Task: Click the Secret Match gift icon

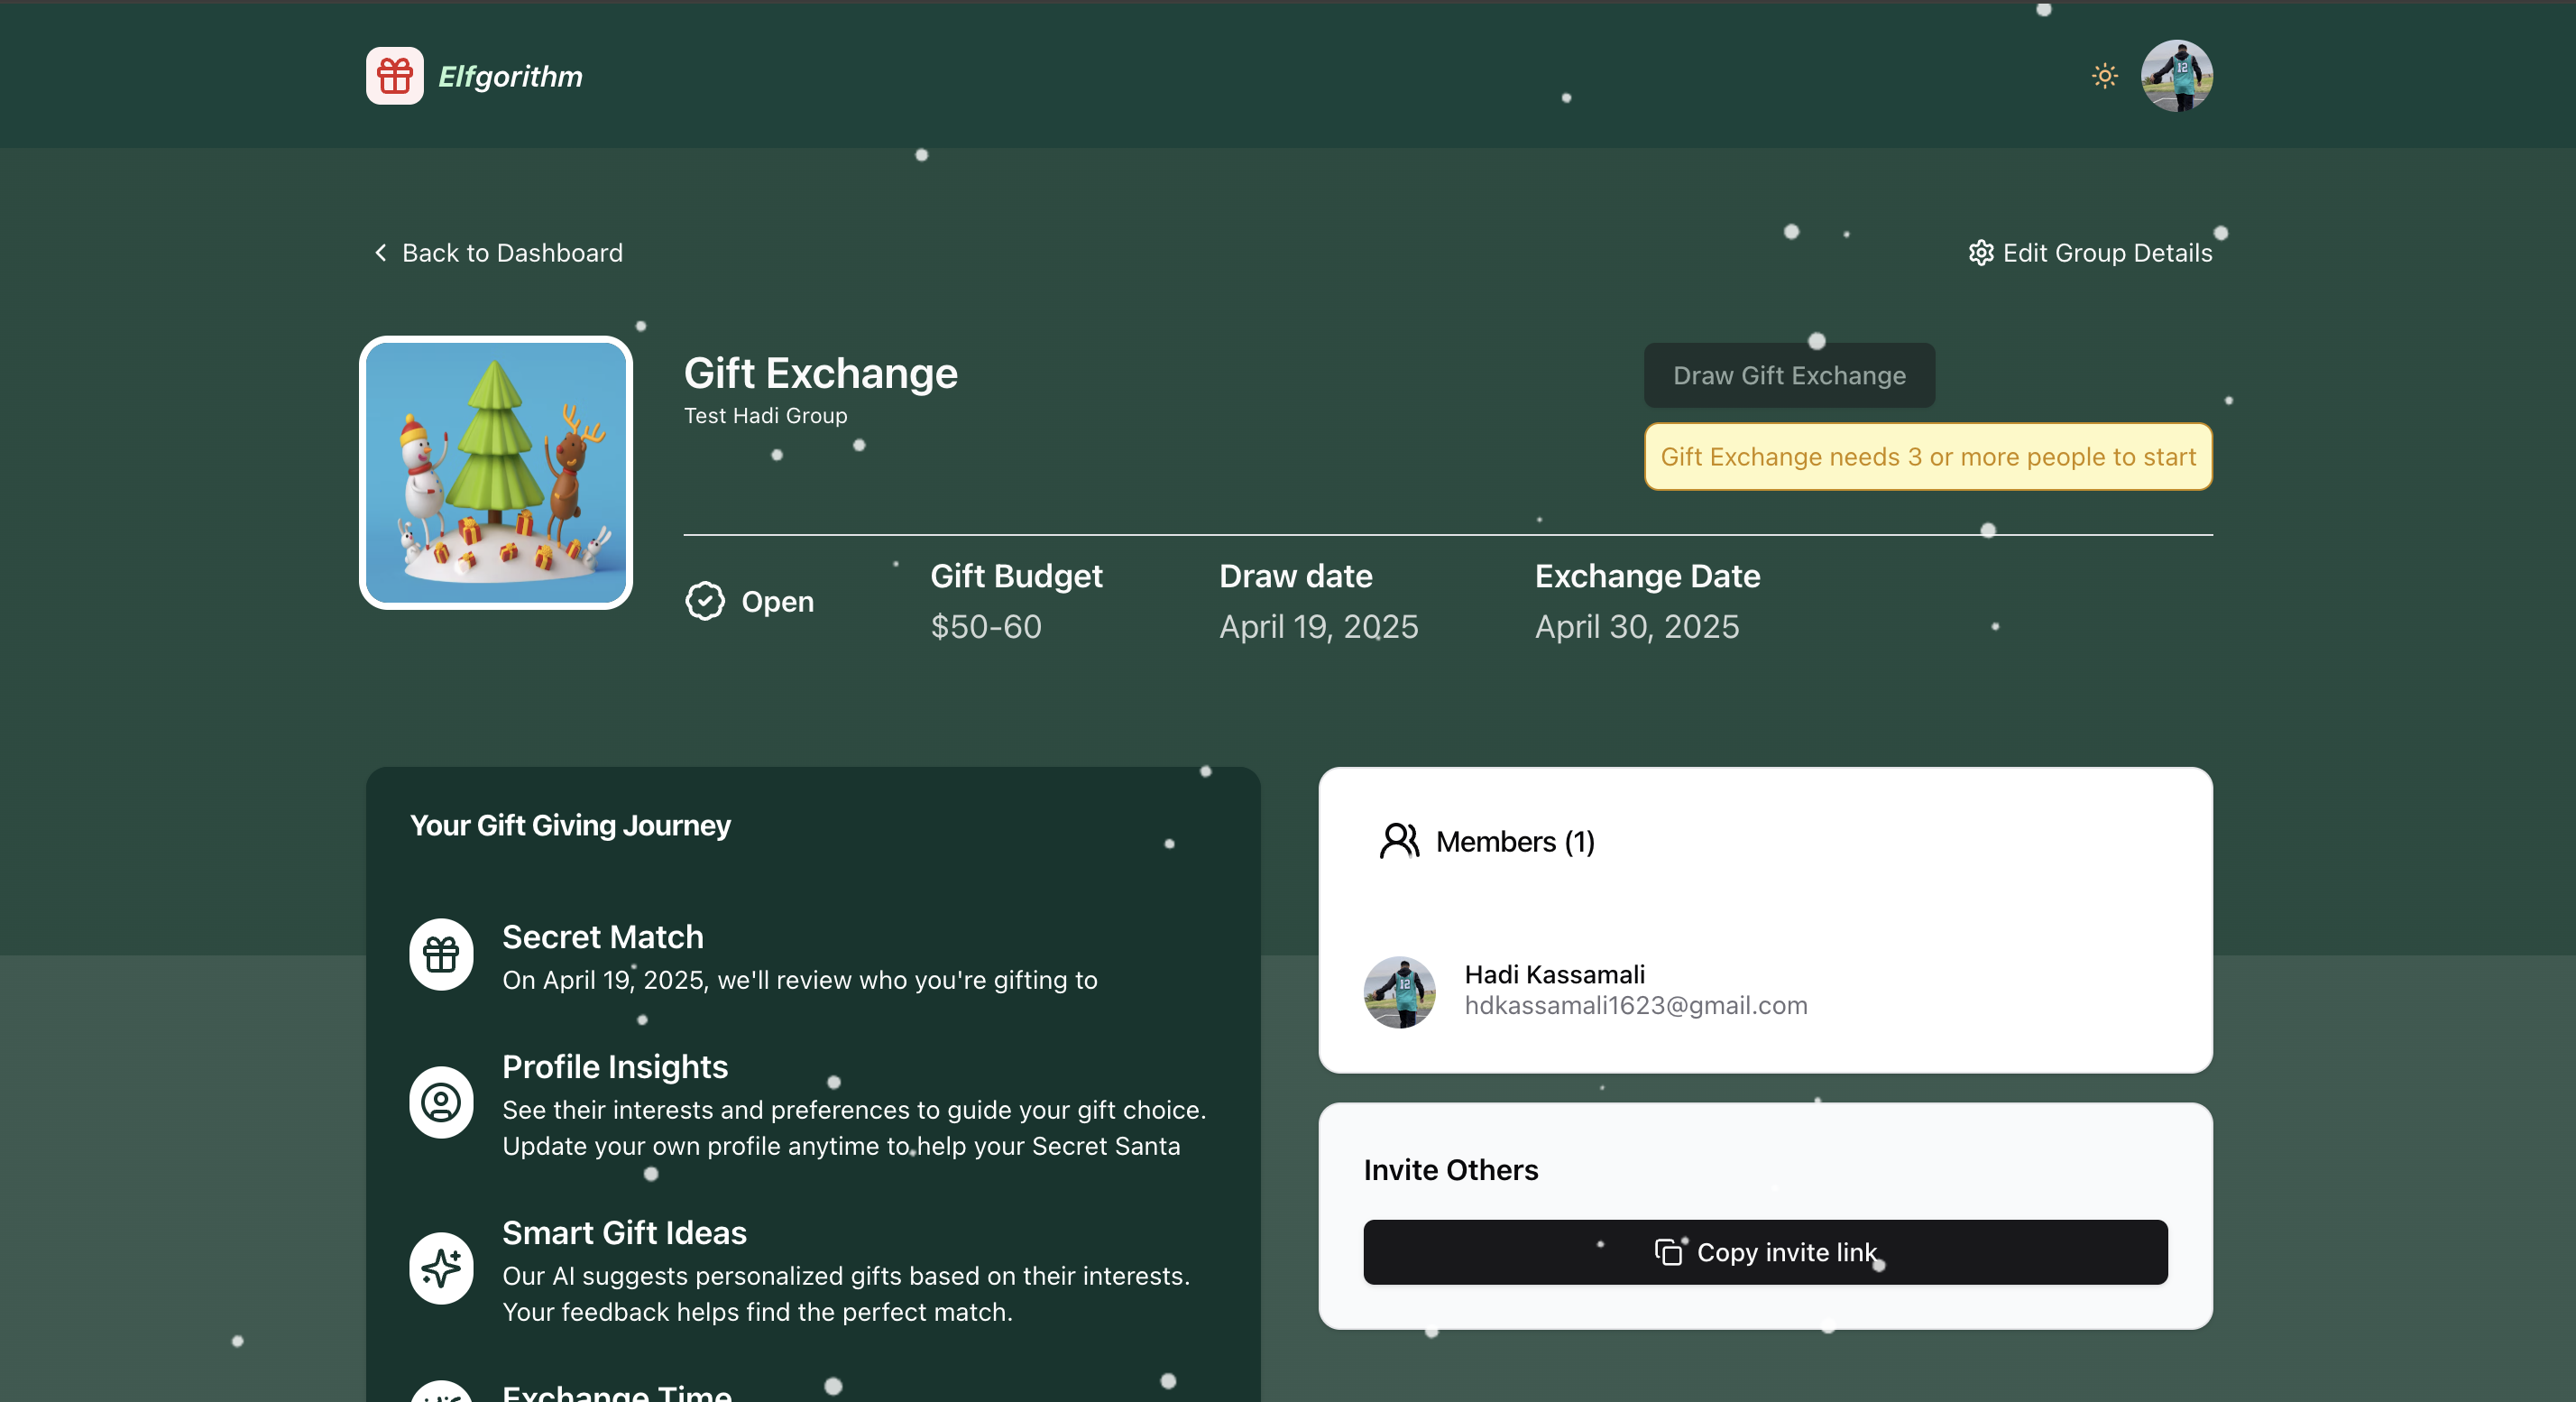Action: (x=441, y=955)
